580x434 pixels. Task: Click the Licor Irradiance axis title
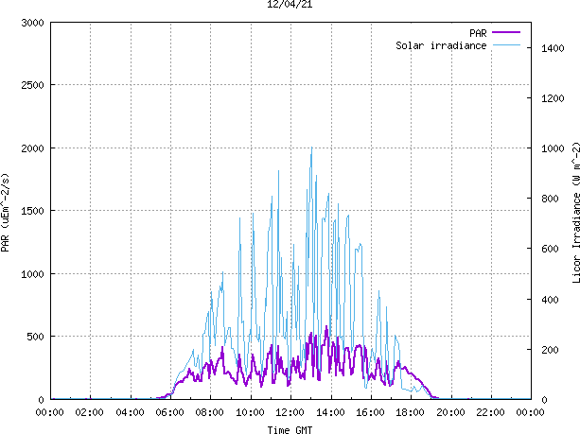point(575,213)
